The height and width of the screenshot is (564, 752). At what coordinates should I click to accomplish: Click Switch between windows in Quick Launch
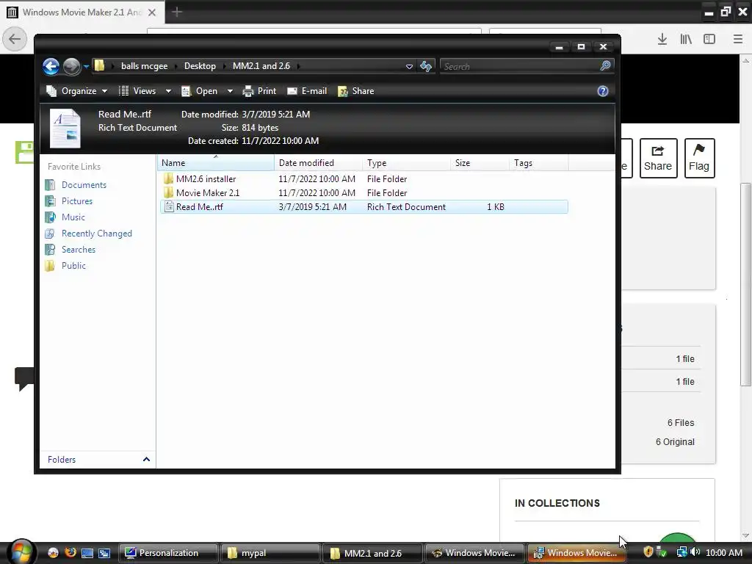[x=104, y=553]
